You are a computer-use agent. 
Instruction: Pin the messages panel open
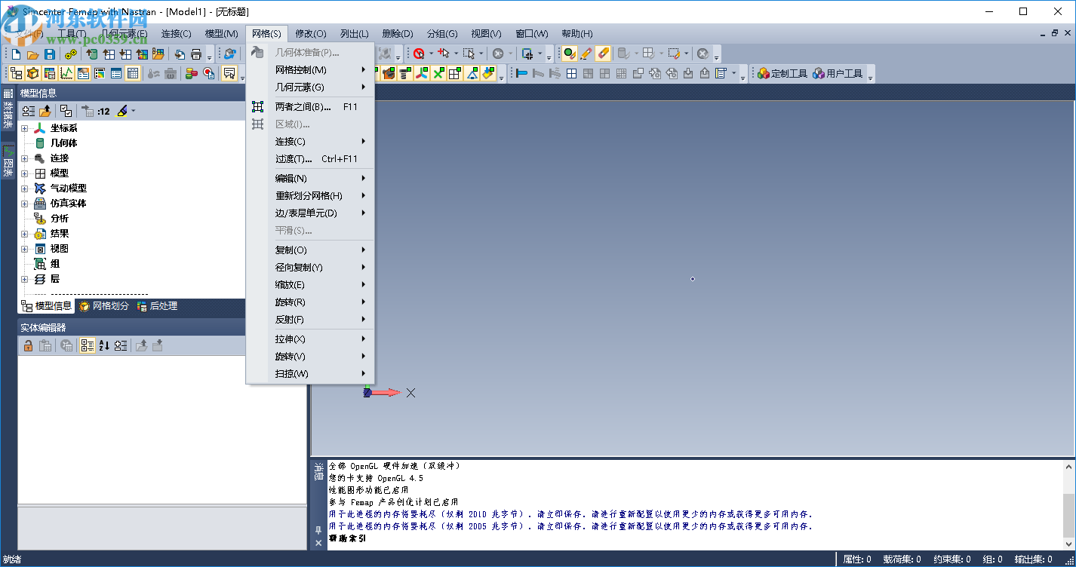(318, 531)
